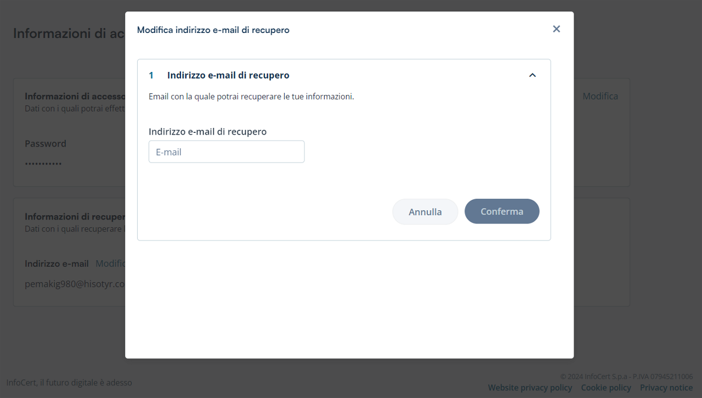
Task: Open the Cookie policy link
Action: pyautogui.click(x=605, y=388)
